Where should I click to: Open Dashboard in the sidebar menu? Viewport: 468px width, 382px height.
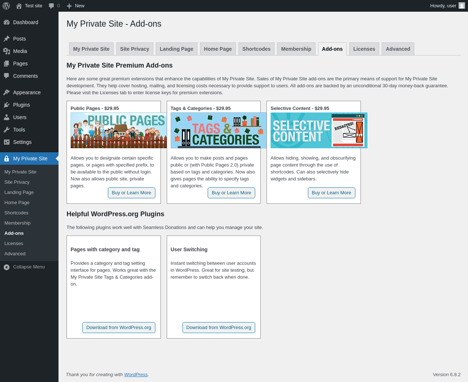pyautogui.click(x=26, y=22)
